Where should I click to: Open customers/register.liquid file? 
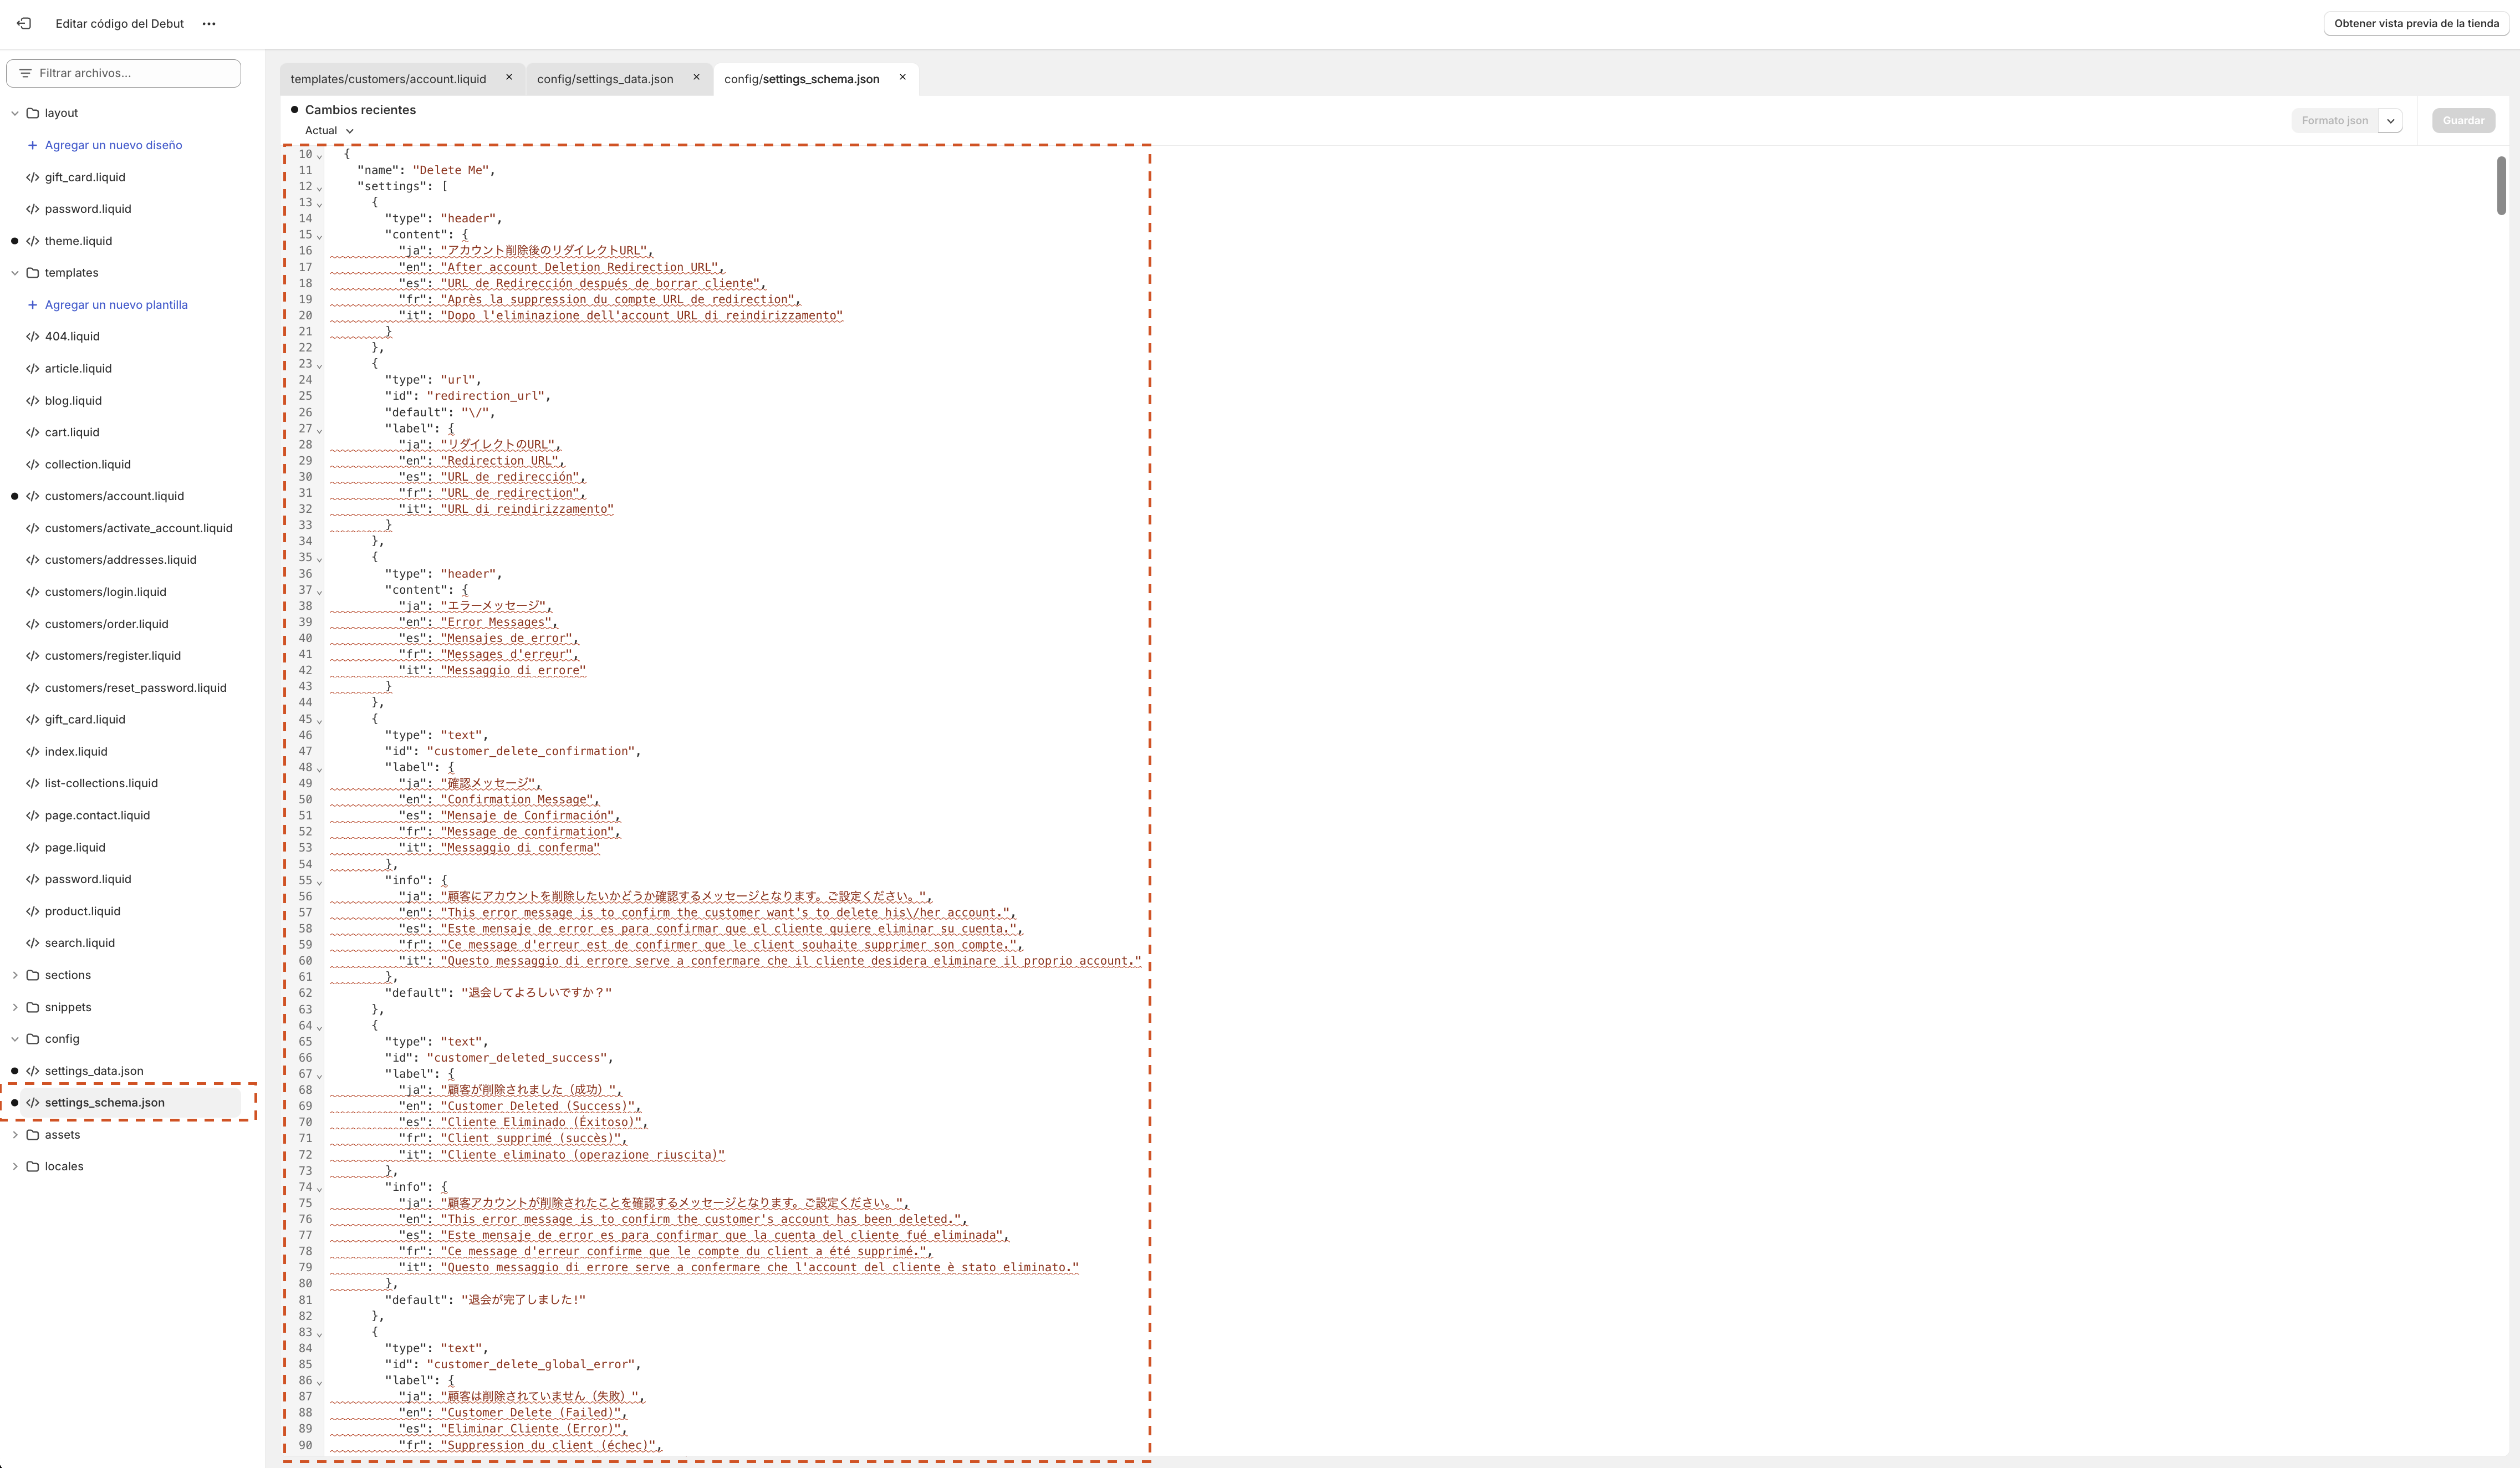pyautogui.click(x=113, y=656)
